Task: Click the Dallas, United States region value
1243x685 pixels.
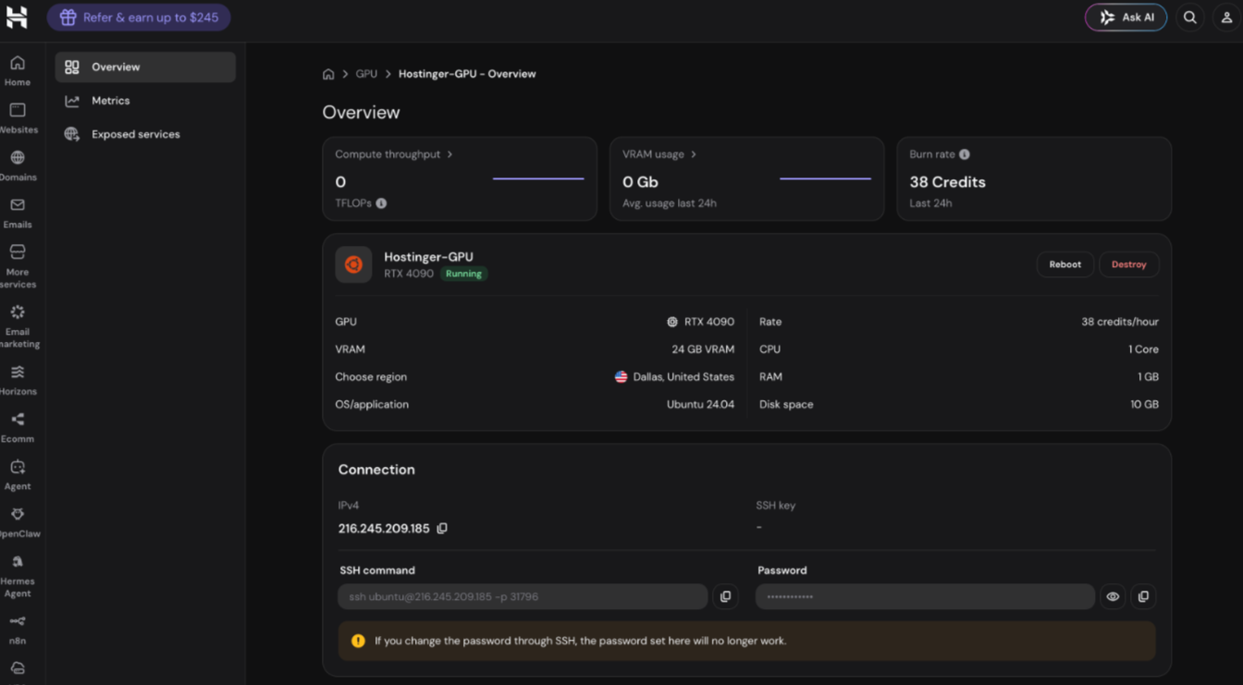Action: pos(683,377)
